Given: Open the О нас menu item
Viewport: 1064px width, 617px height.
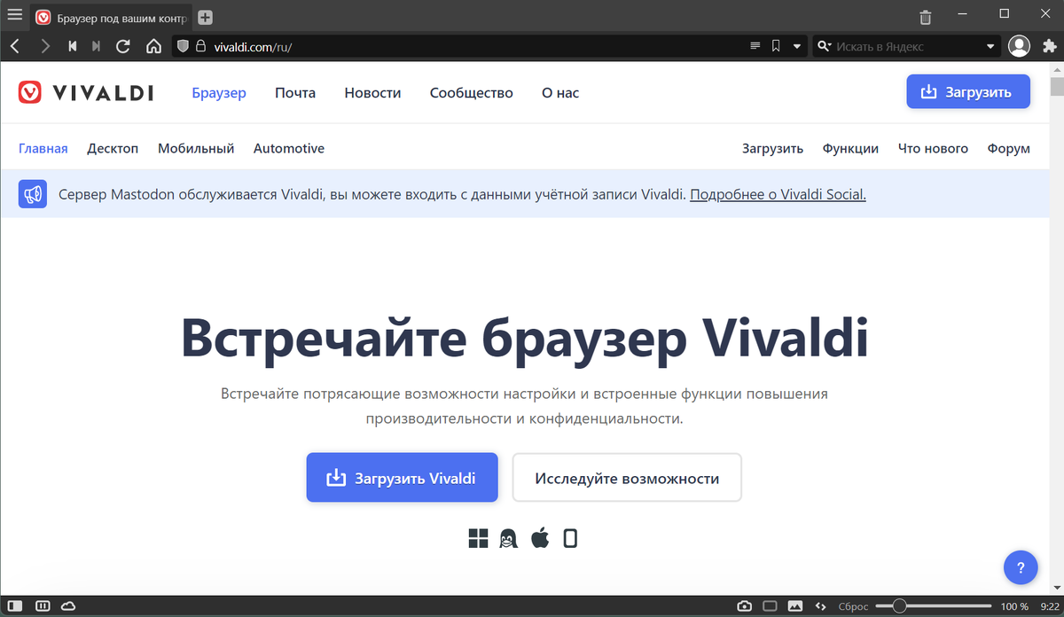Looking at the screenshot, I should tap(560, 92).
